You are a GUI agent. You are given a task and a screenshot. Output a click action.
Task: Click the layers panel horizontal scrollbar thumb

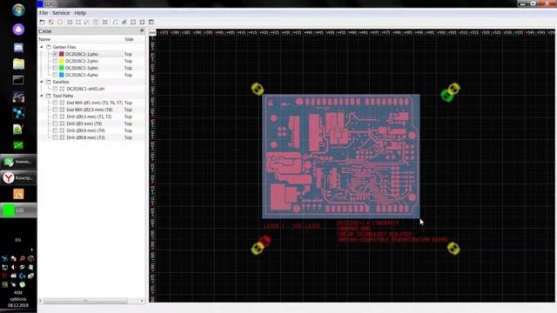pos(85,301)
